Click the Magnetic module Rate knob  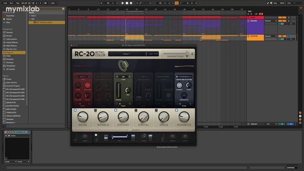point(189,85)
